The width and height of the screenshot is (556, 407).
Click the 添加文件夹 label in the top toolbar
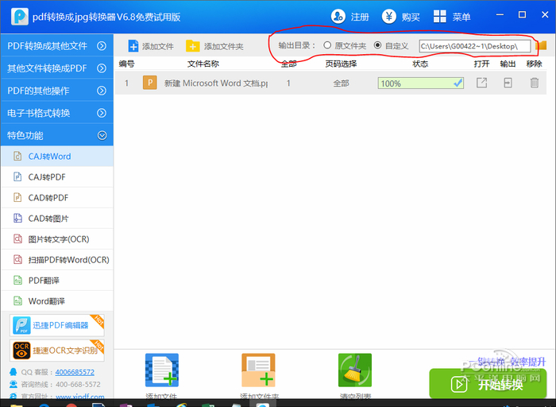[x=223, y=46]
